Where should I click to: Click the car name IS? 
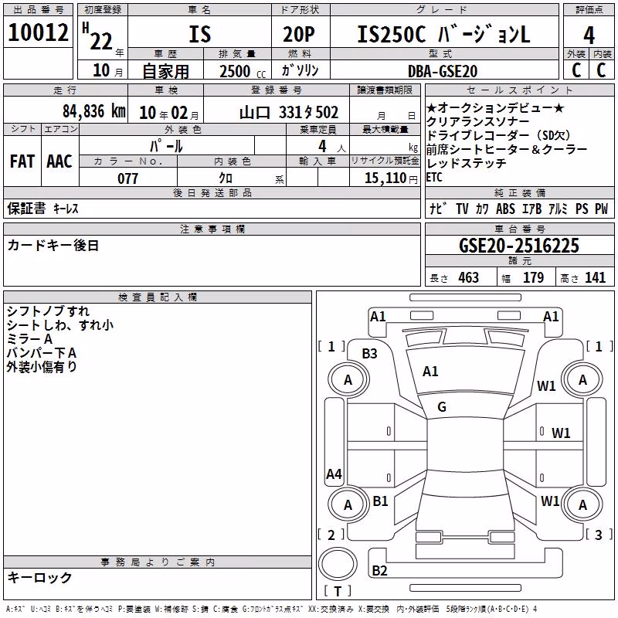pos(200,34)
